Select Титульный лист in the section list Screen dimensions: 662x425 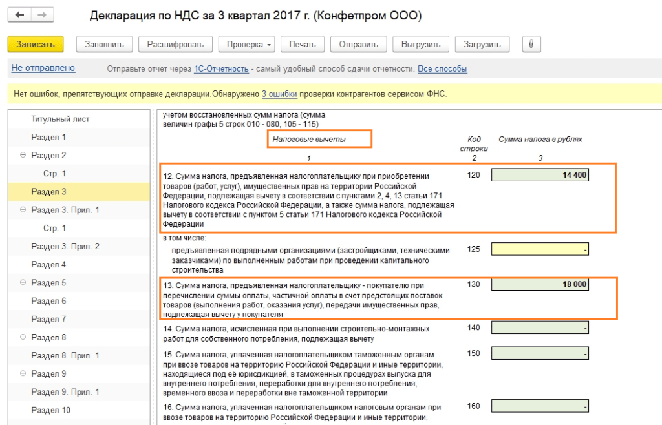click(x=60, y=119)
